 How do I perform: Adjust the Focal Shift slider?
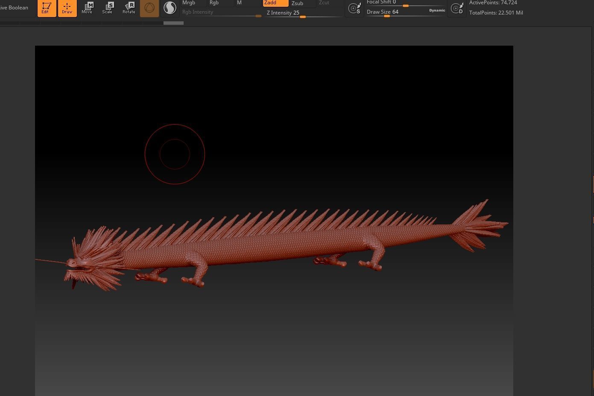tap(406, 3)
